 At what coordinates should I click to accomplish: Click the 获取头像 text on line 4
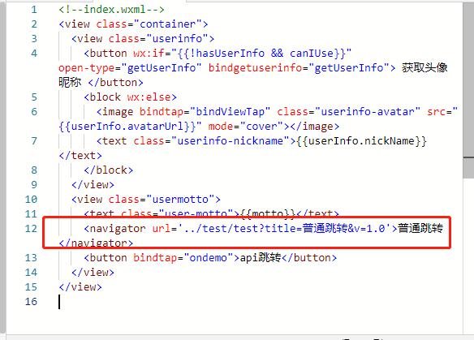click(424, 68)
